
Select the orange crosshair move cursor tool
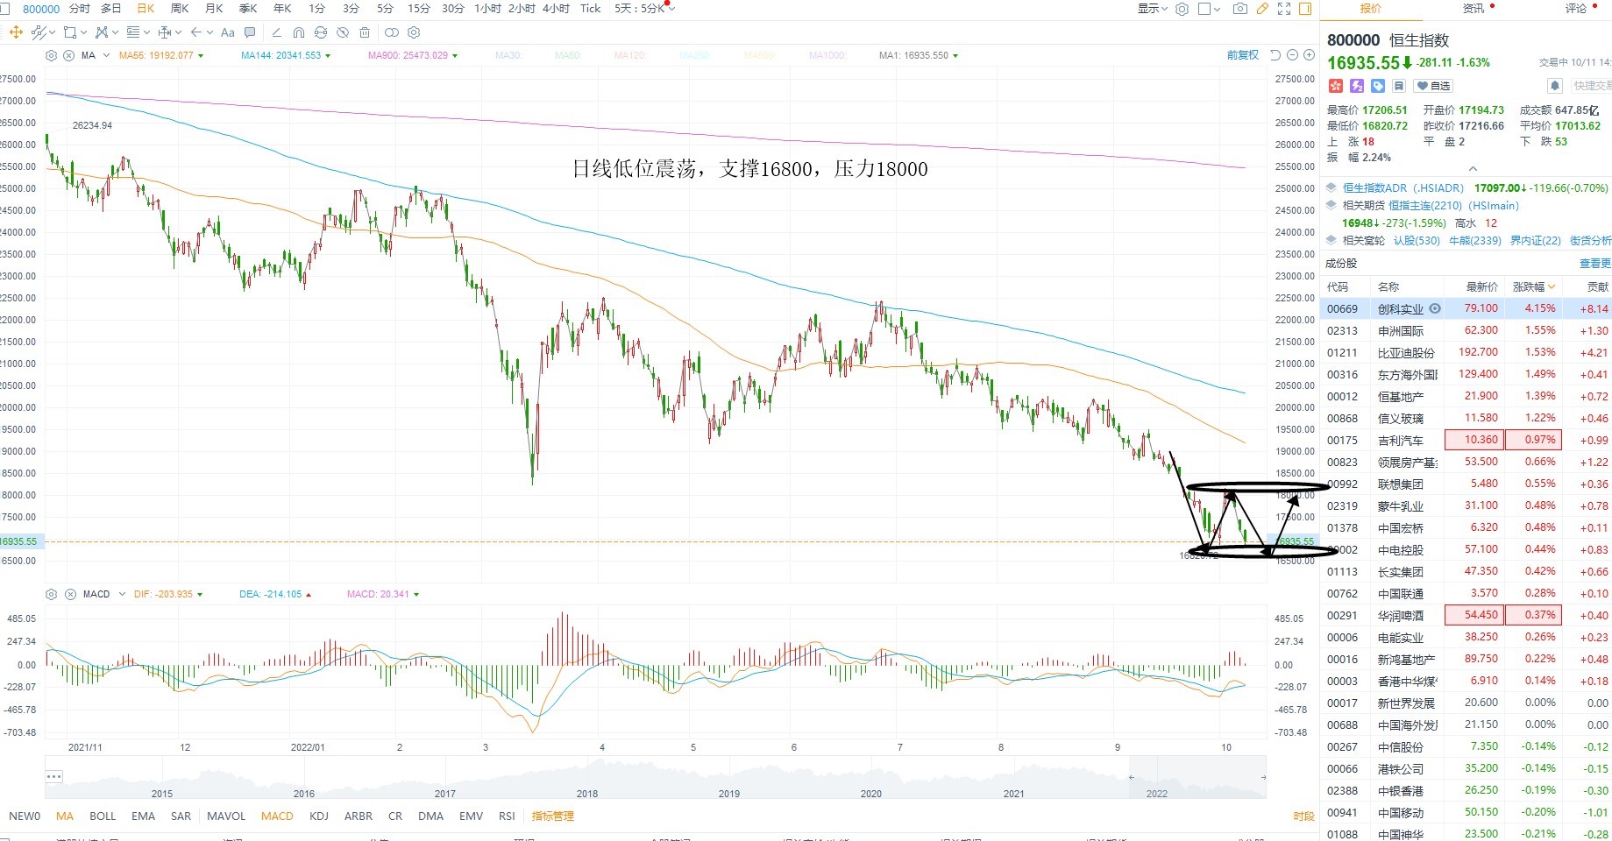[x=16, y=32]
